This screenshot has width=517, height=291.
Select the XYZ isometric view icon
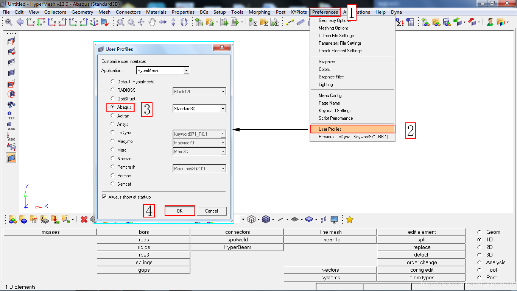click(94, 22)
